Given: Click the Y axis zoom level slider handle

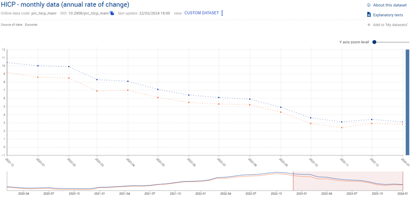Looking at the screenshot, I should tap(374, 42).
